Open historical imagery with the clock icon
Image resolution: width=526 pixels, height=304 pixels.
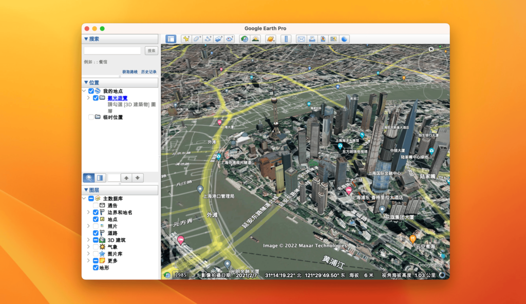(244, 39)
